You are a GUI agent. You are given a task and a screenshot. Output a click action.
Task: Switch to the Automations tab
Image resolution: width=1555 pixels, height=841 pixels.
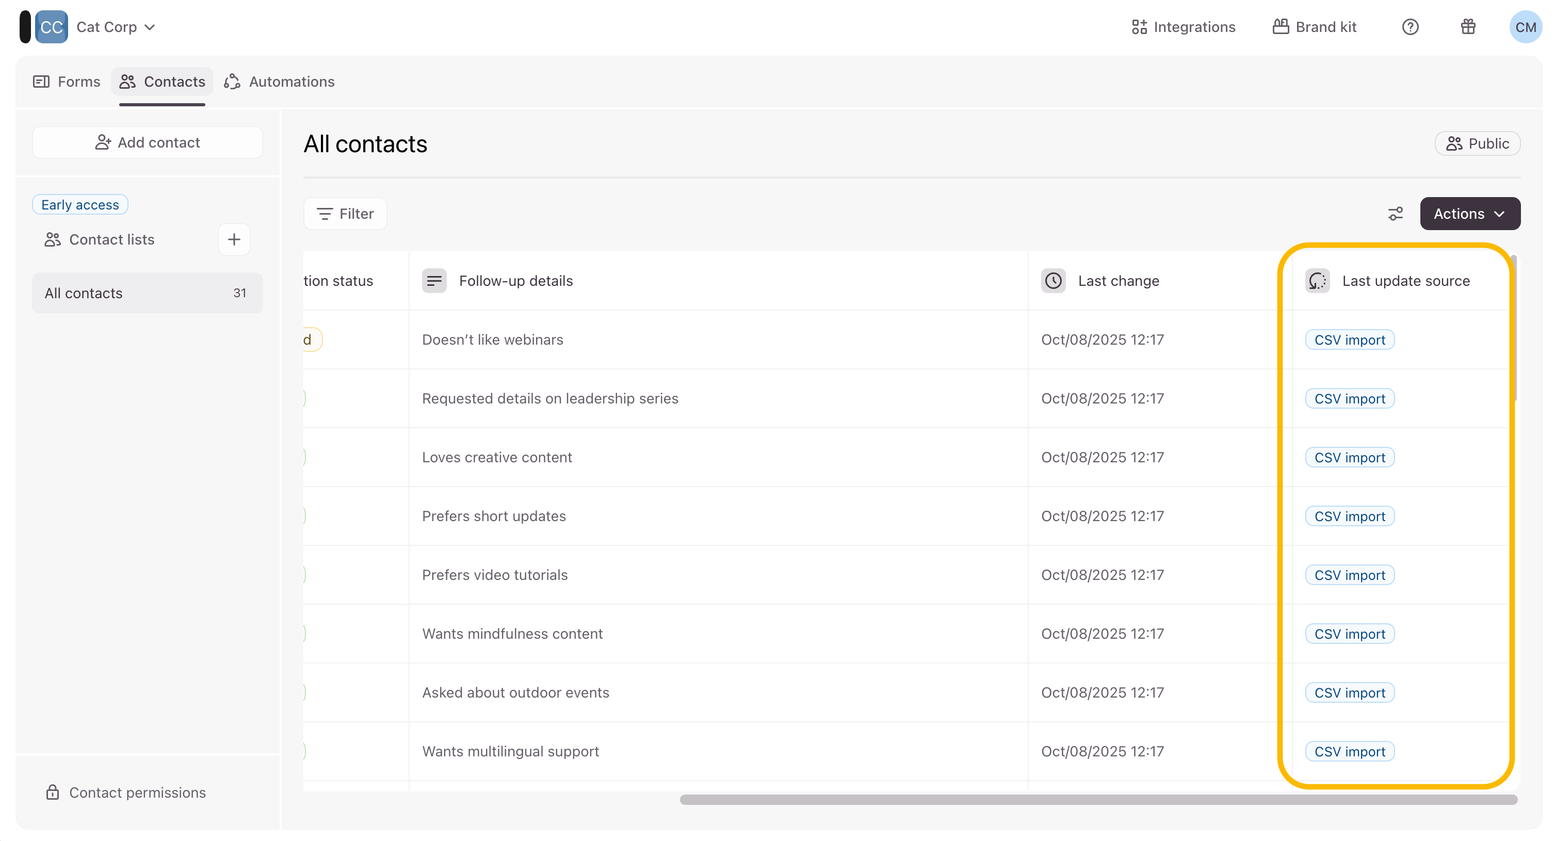coord(280,82)
